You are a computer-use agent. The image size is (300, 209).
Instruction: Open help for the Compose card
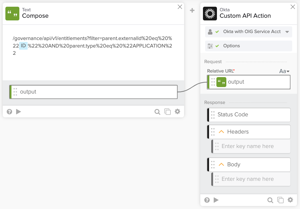(x=9, y=111)
